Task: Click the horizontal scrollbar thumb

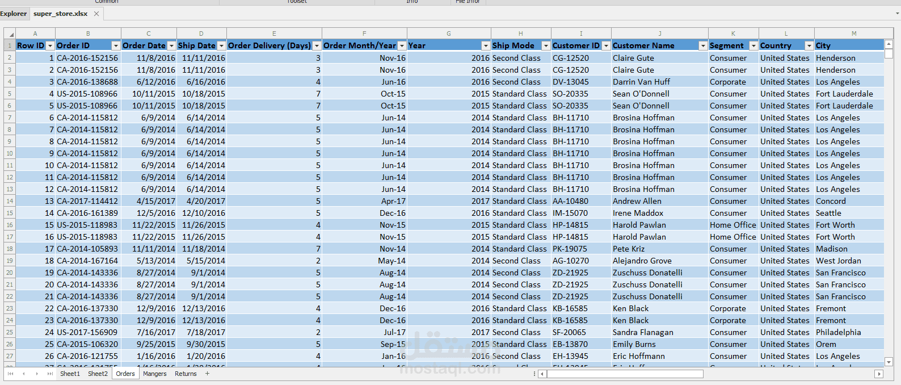Action: click(625, 374)
